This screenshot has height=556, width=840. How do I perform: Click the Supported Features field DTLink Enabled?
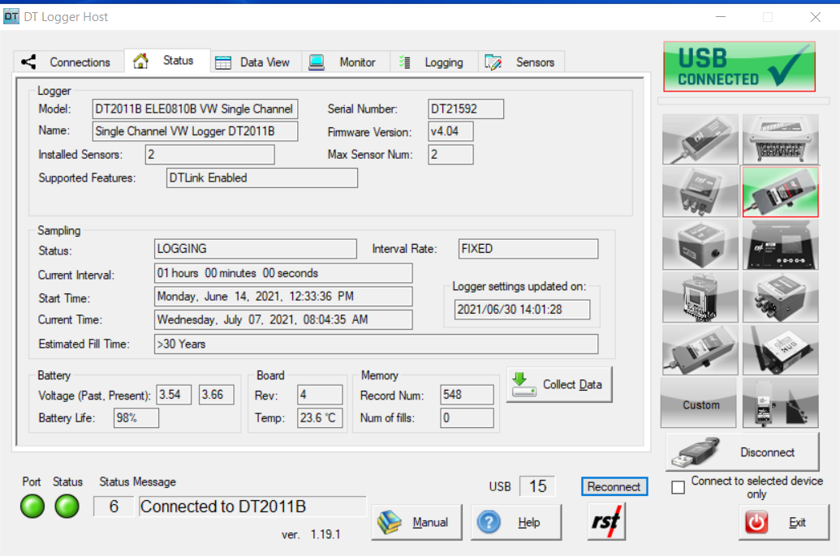[262, 177]
